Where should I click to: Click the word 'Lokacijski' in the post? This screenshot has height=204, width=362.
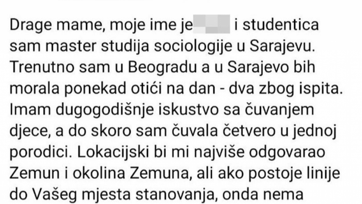point(113,152)
